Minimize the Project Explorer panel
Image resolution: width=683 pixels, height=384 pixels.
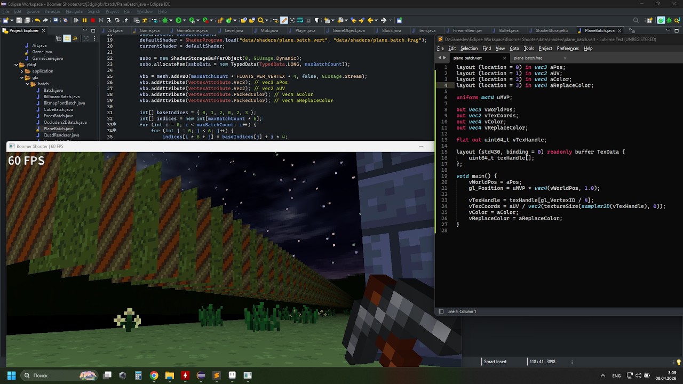85,29
